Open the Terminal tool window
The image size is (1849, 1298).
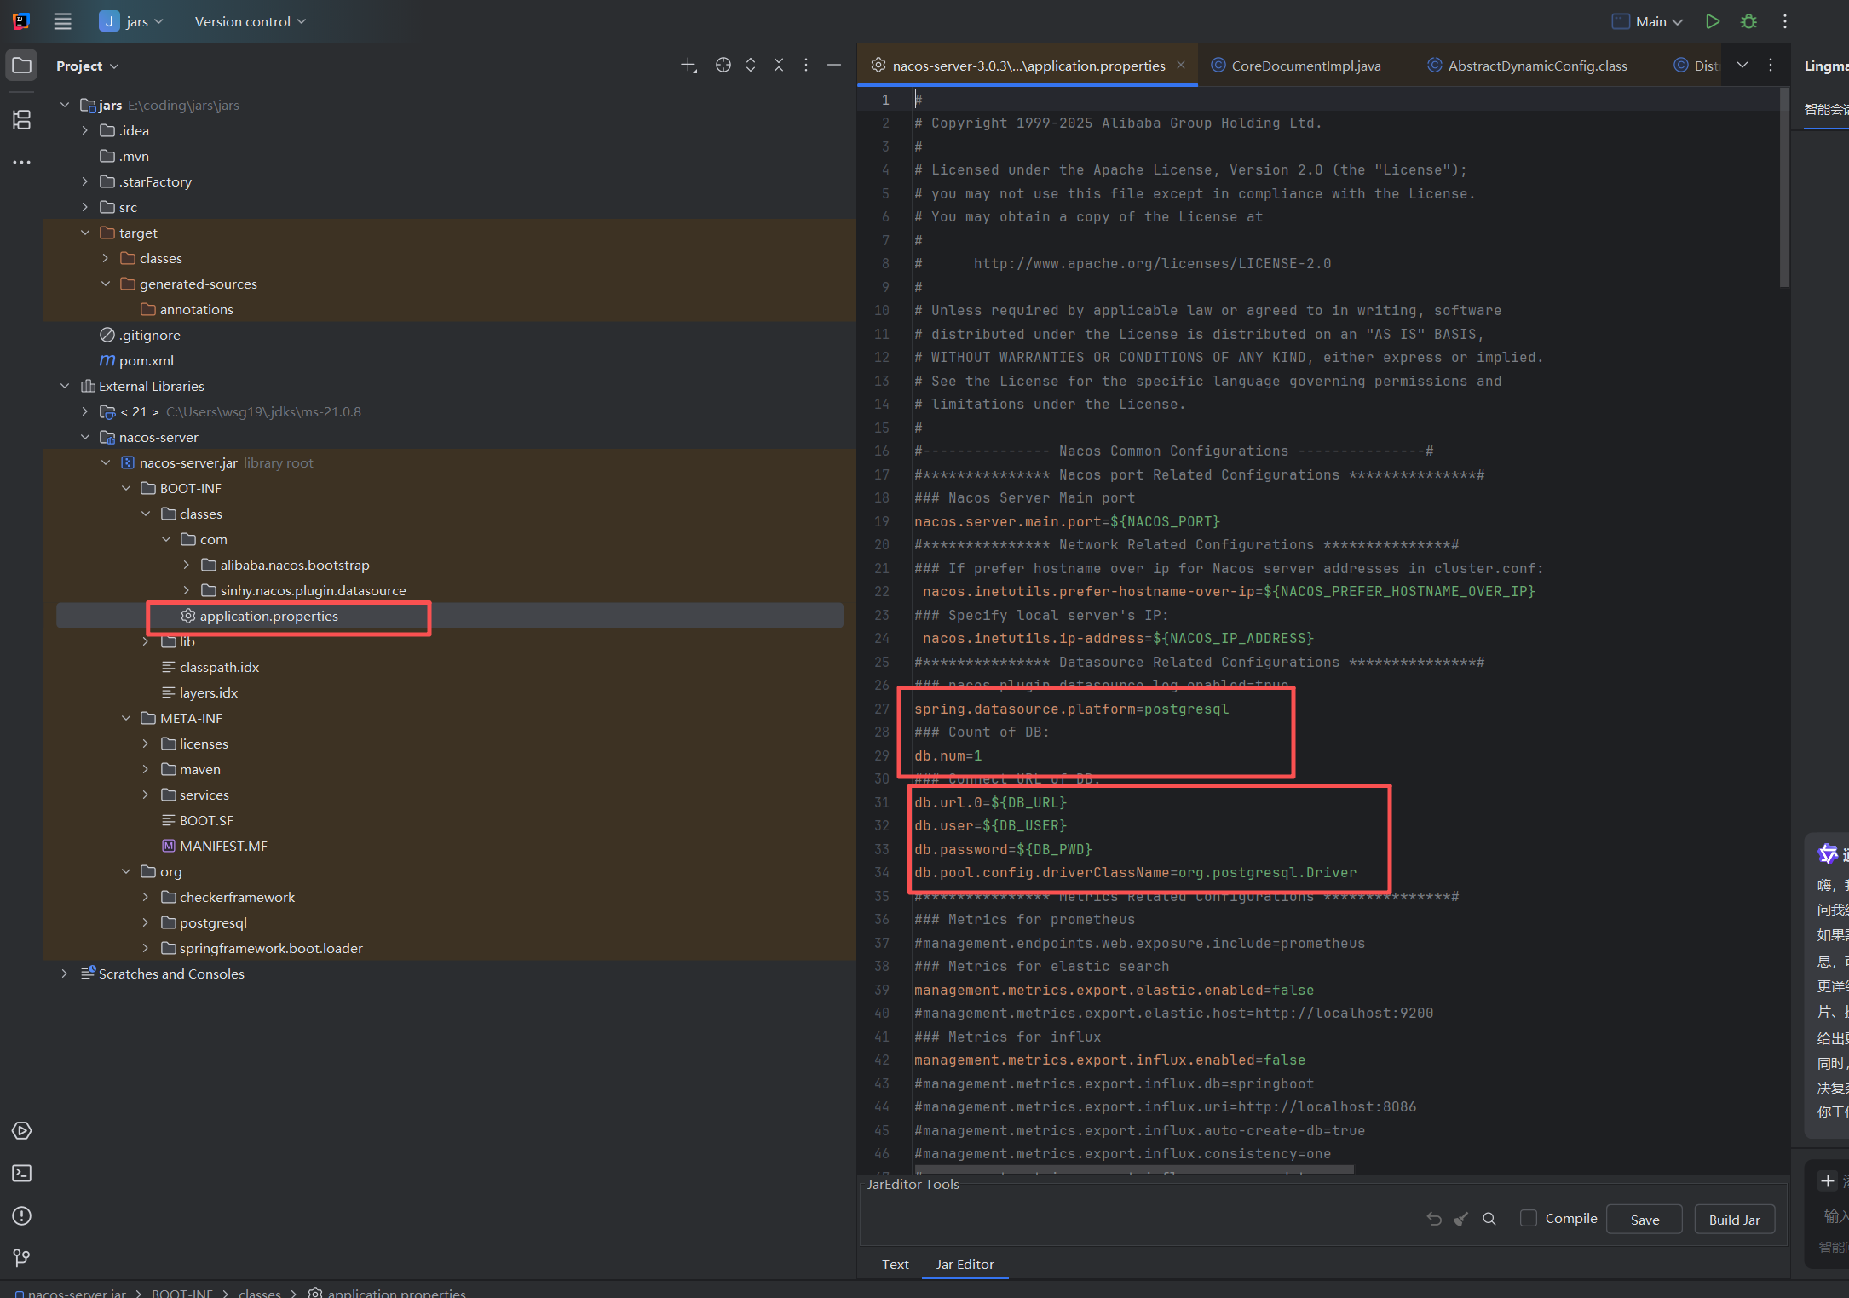click(x=22, y=1174)
